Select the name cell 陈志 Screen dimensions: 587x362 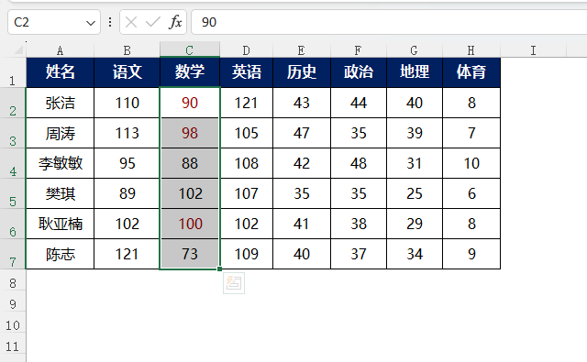coord(60,254)
